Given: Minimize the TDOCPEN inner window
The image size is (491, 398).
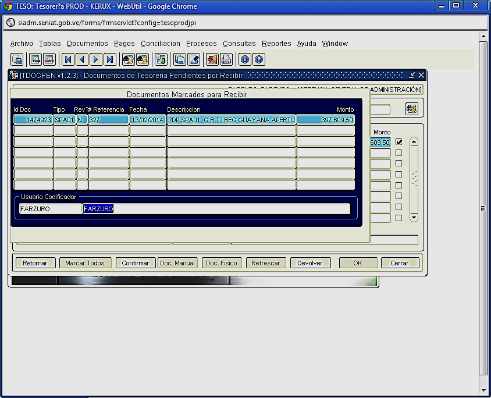Looking at the screenshot, I should (412, 75).
